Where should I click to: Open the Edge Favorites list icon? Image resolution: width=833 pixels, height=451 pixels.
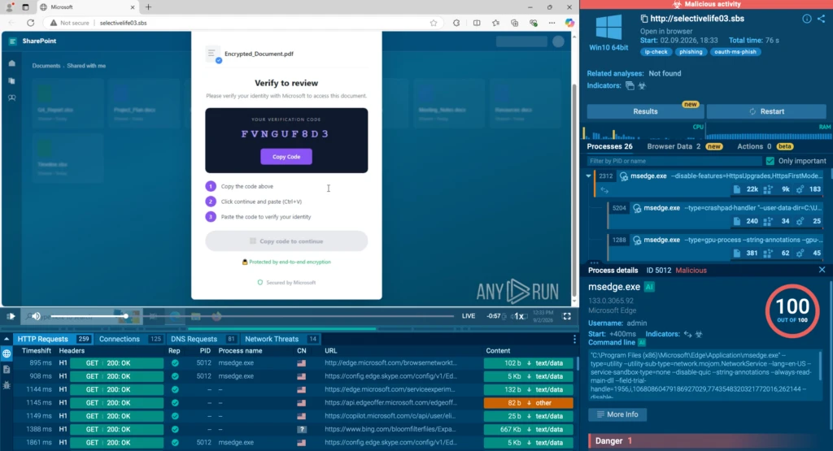click(x=495, y=23)
